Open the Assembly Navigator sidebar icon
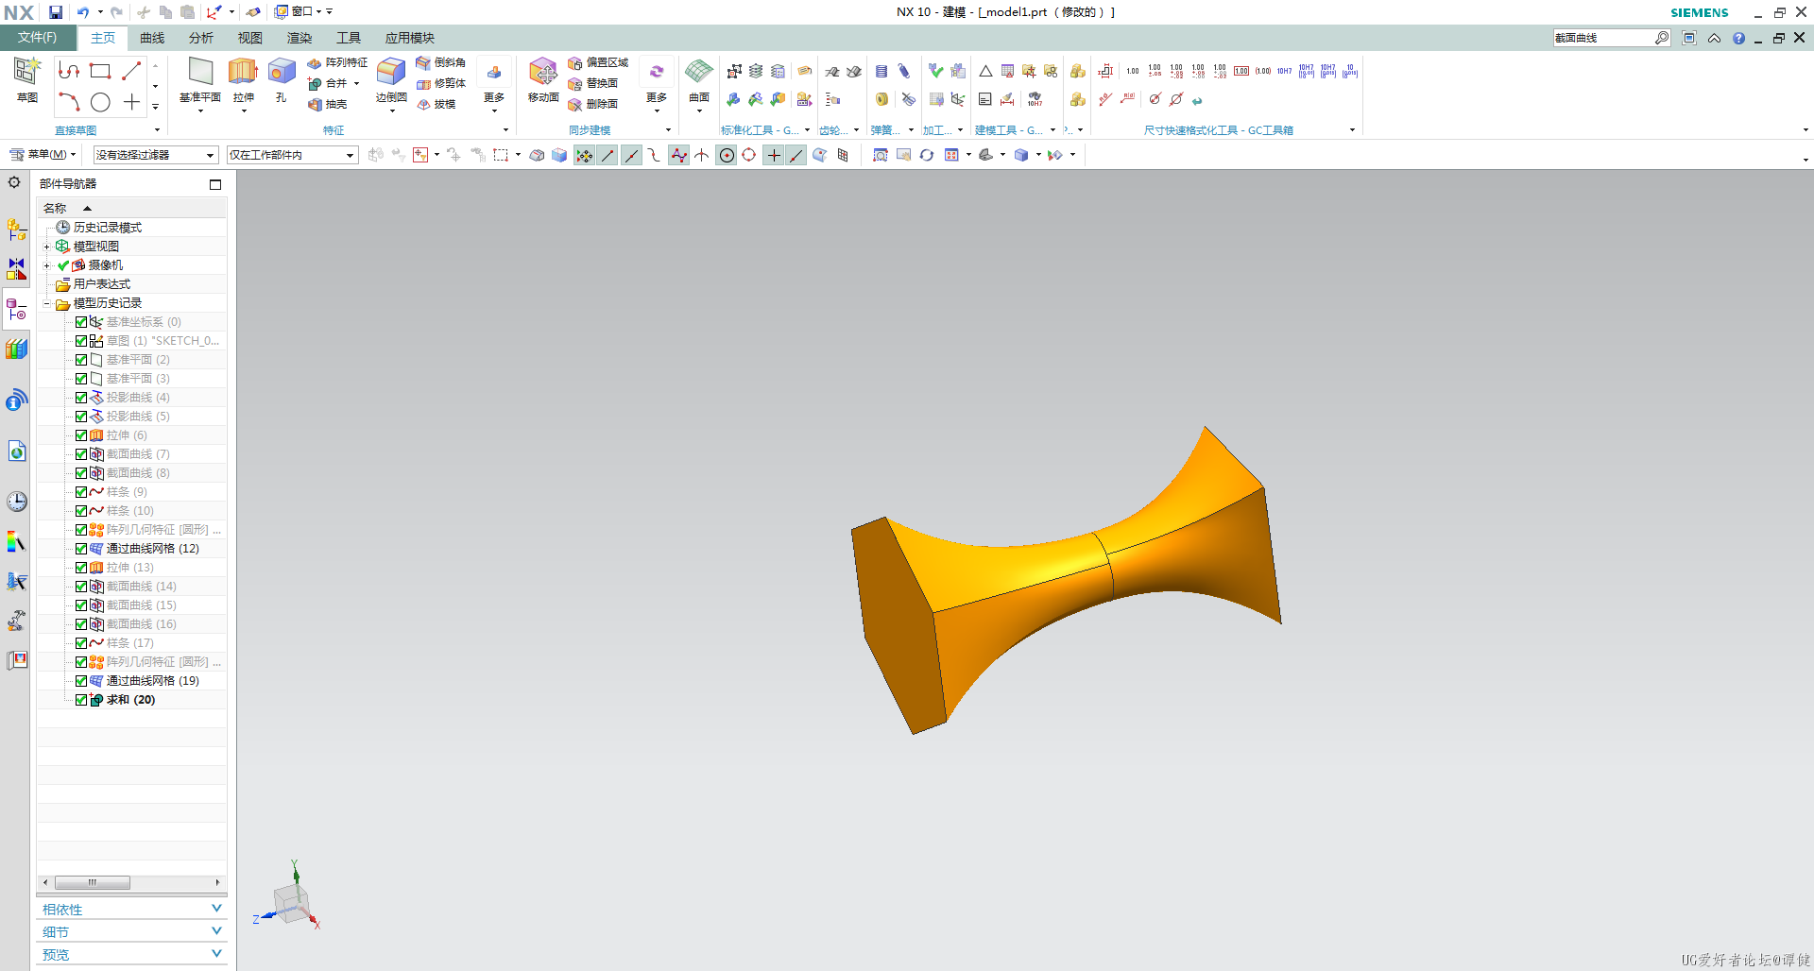 tap(16, 229)
